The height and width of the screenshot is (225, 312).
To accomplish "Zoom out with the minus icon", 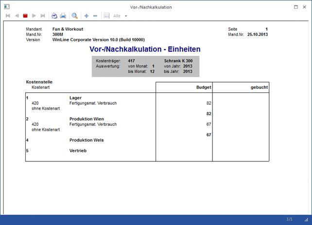I will pos(95,16).
